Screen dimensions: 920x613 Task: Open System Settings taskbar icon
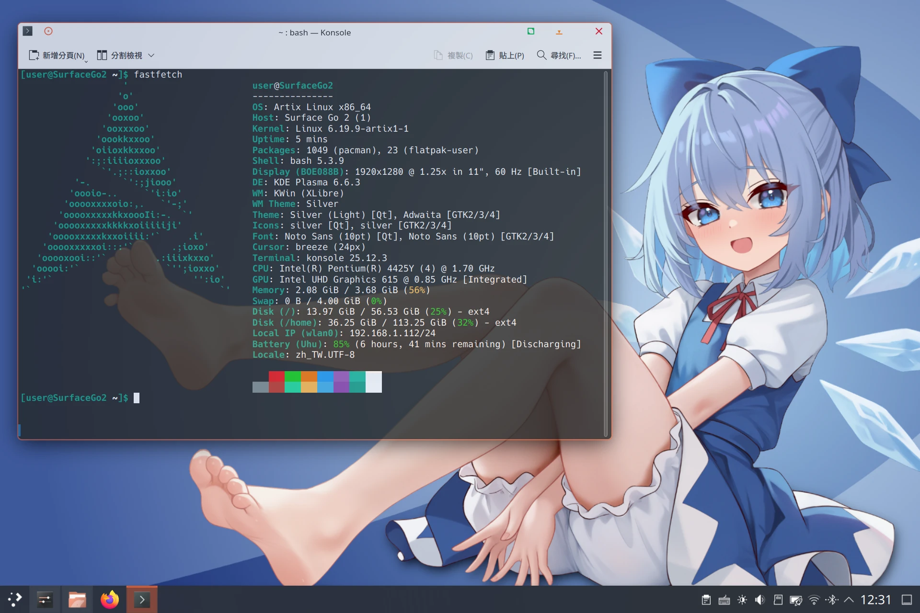pyautogui.click(x=45, y=599)
